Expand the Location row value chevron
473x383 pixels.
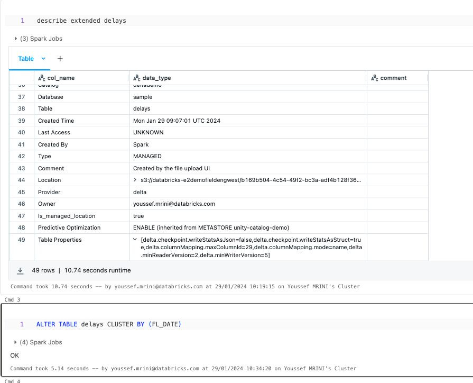[x=135, y=180]
